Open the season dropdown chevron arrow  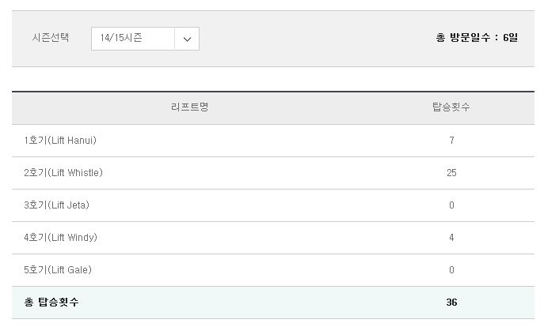tap(187, 39)
